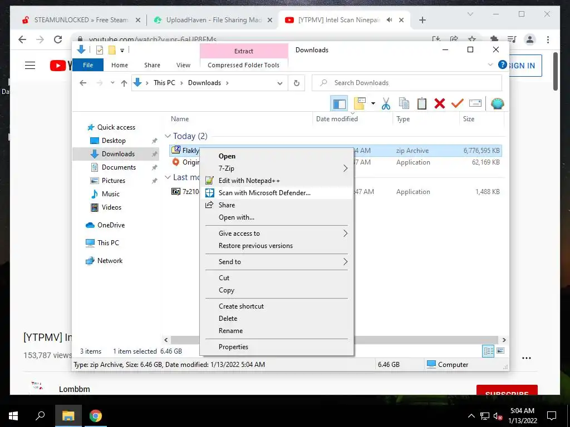This screenshot has width=570, height=427.
Task: Click Restore previous versions
Action: (276, 246)
